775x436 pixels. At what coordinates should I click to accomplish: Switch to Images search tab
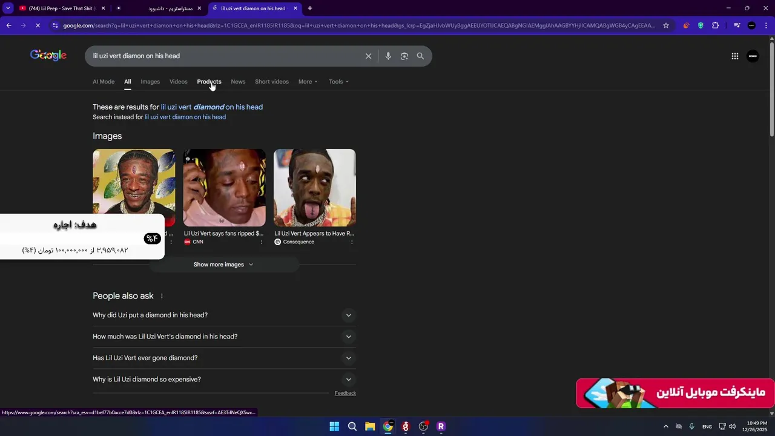coord(150,82)
